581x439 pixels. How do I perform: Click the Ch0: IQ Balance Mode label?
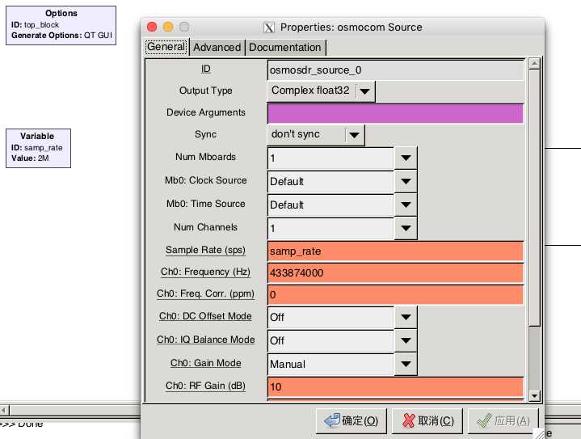205,340
